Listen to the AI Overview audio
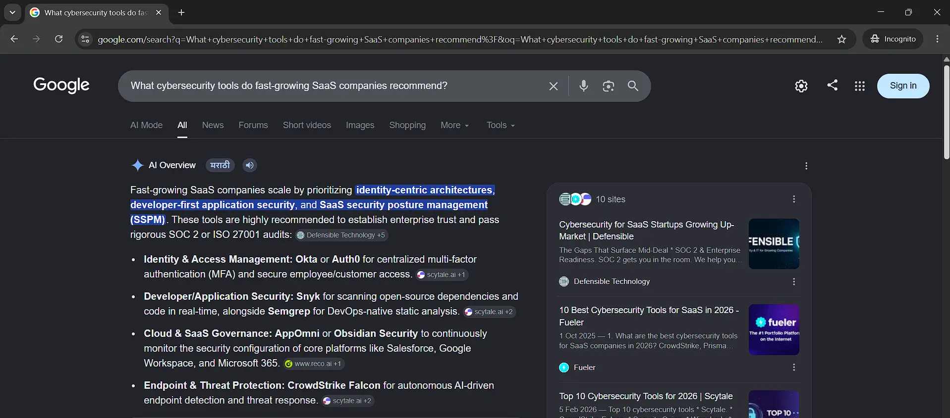950x418 pixels. coord(250,165)
